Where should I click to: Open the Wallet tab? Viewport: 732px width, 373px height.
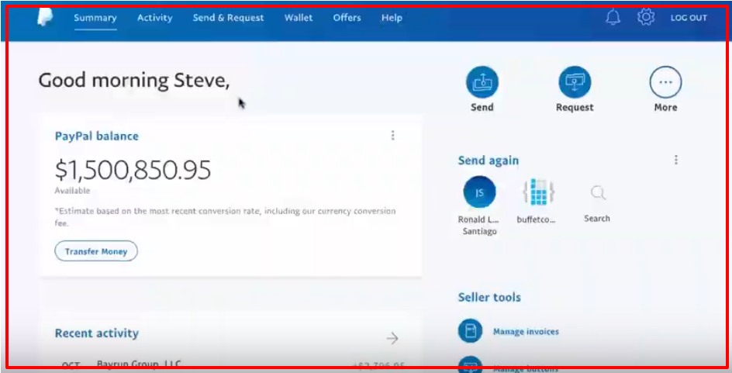299,18
